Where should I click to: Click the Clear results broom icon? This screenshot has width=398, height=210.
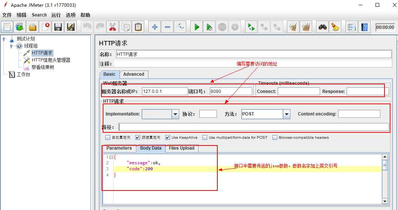tap(293, 27)
